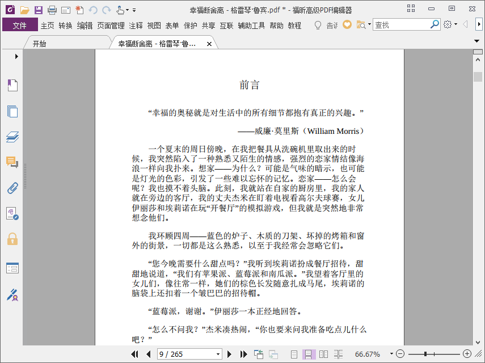Image resolution: width=485 pixels, height=363 pixels.
Task: Zoom out with the minus button
Action: coord(400,354)
